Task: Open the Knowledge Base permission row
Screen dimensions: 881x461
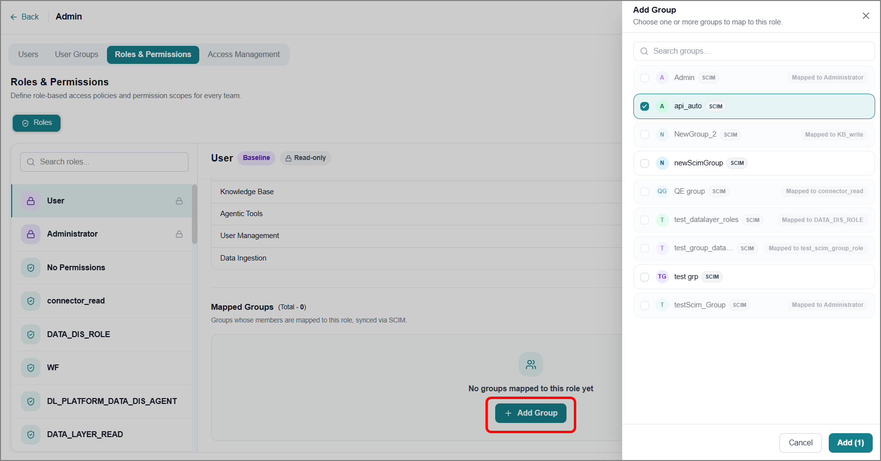Action: 417,192
